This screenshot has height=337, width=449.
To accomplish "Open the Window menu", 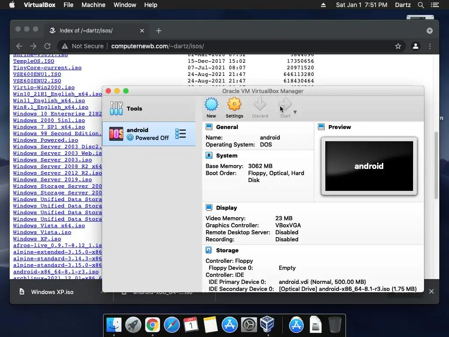I will (125, 5).
